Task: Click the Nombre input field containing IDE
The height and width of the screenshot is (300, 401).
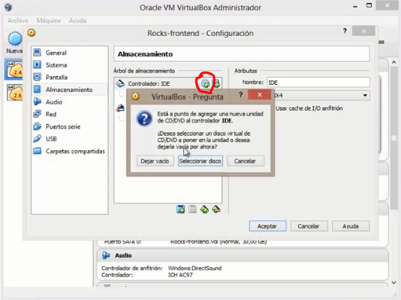Action: [318, 82]
